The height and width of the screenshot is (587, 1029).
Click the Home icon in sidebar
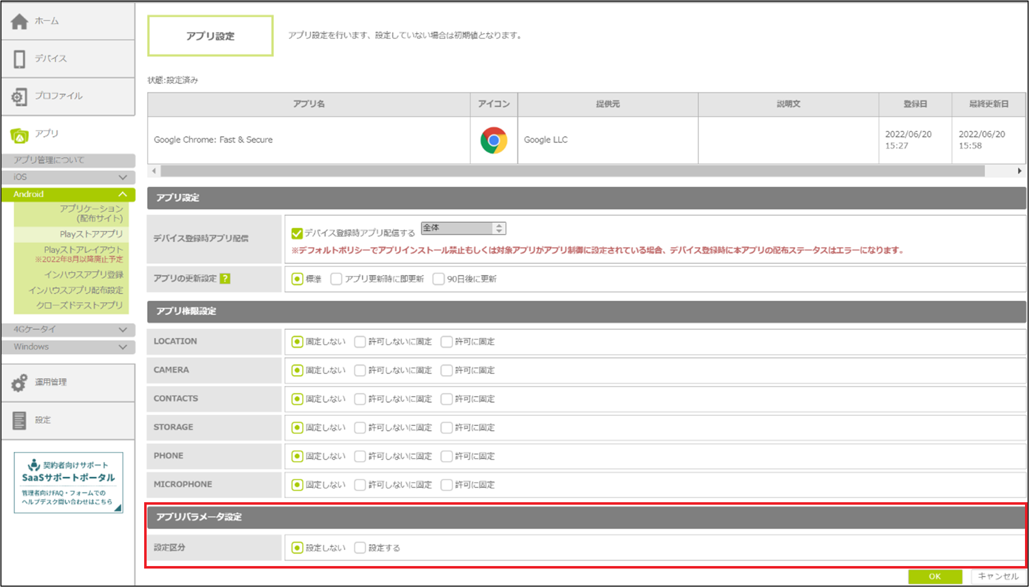click(19, 21)
